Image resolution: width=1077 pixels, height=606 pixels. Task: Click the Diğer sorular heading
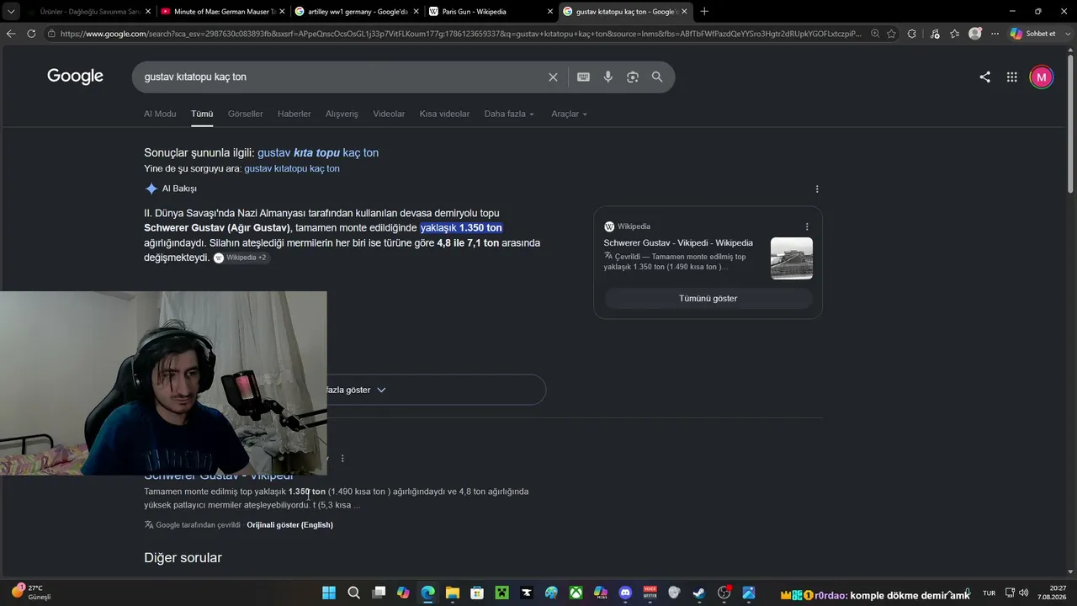pyautogui.click(x=183, y=557)
